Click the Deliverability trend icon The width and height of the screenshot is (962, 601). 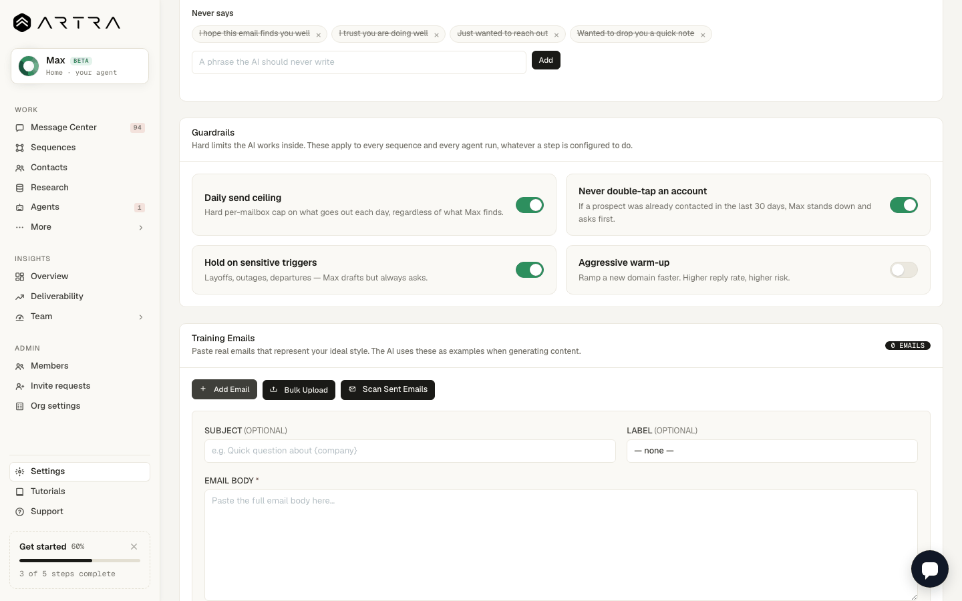tap(20, 296)
